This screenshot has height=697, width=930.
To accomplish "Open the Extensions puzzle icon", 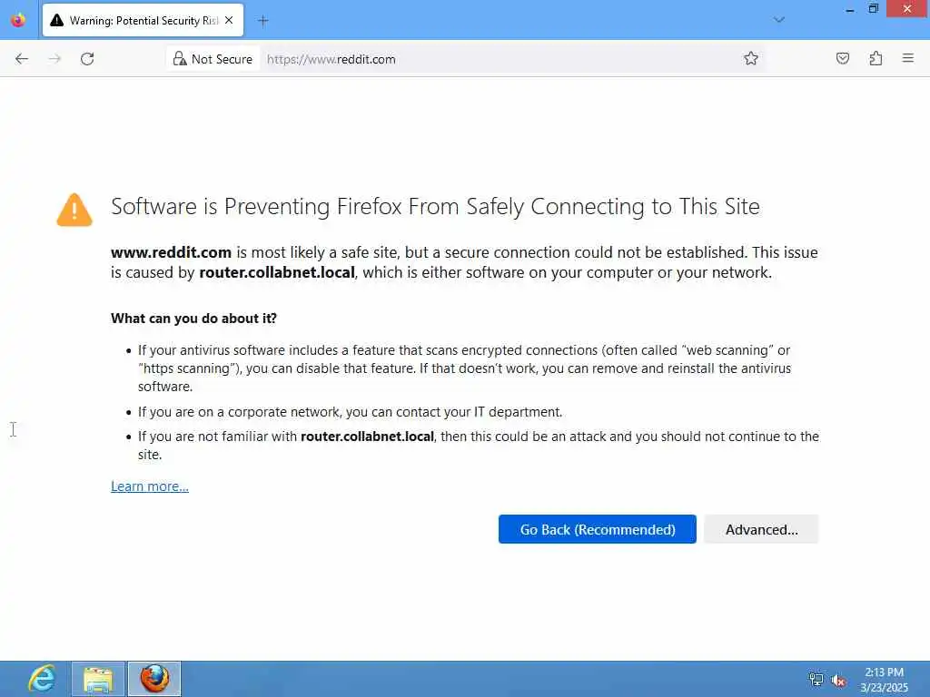I will (x=876, y=58).
